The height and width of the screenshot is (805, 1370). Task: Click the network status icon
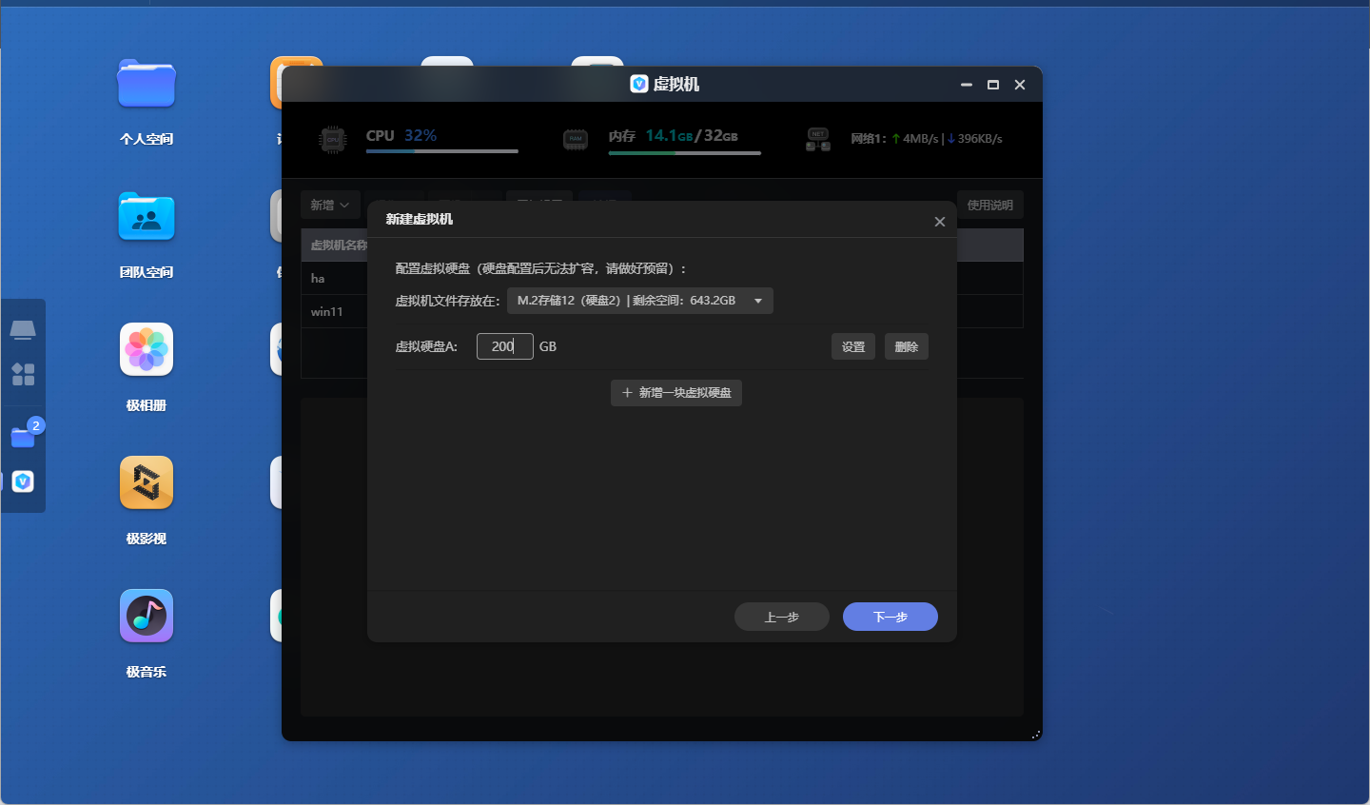pyautogui.click(x=817, y=139)
